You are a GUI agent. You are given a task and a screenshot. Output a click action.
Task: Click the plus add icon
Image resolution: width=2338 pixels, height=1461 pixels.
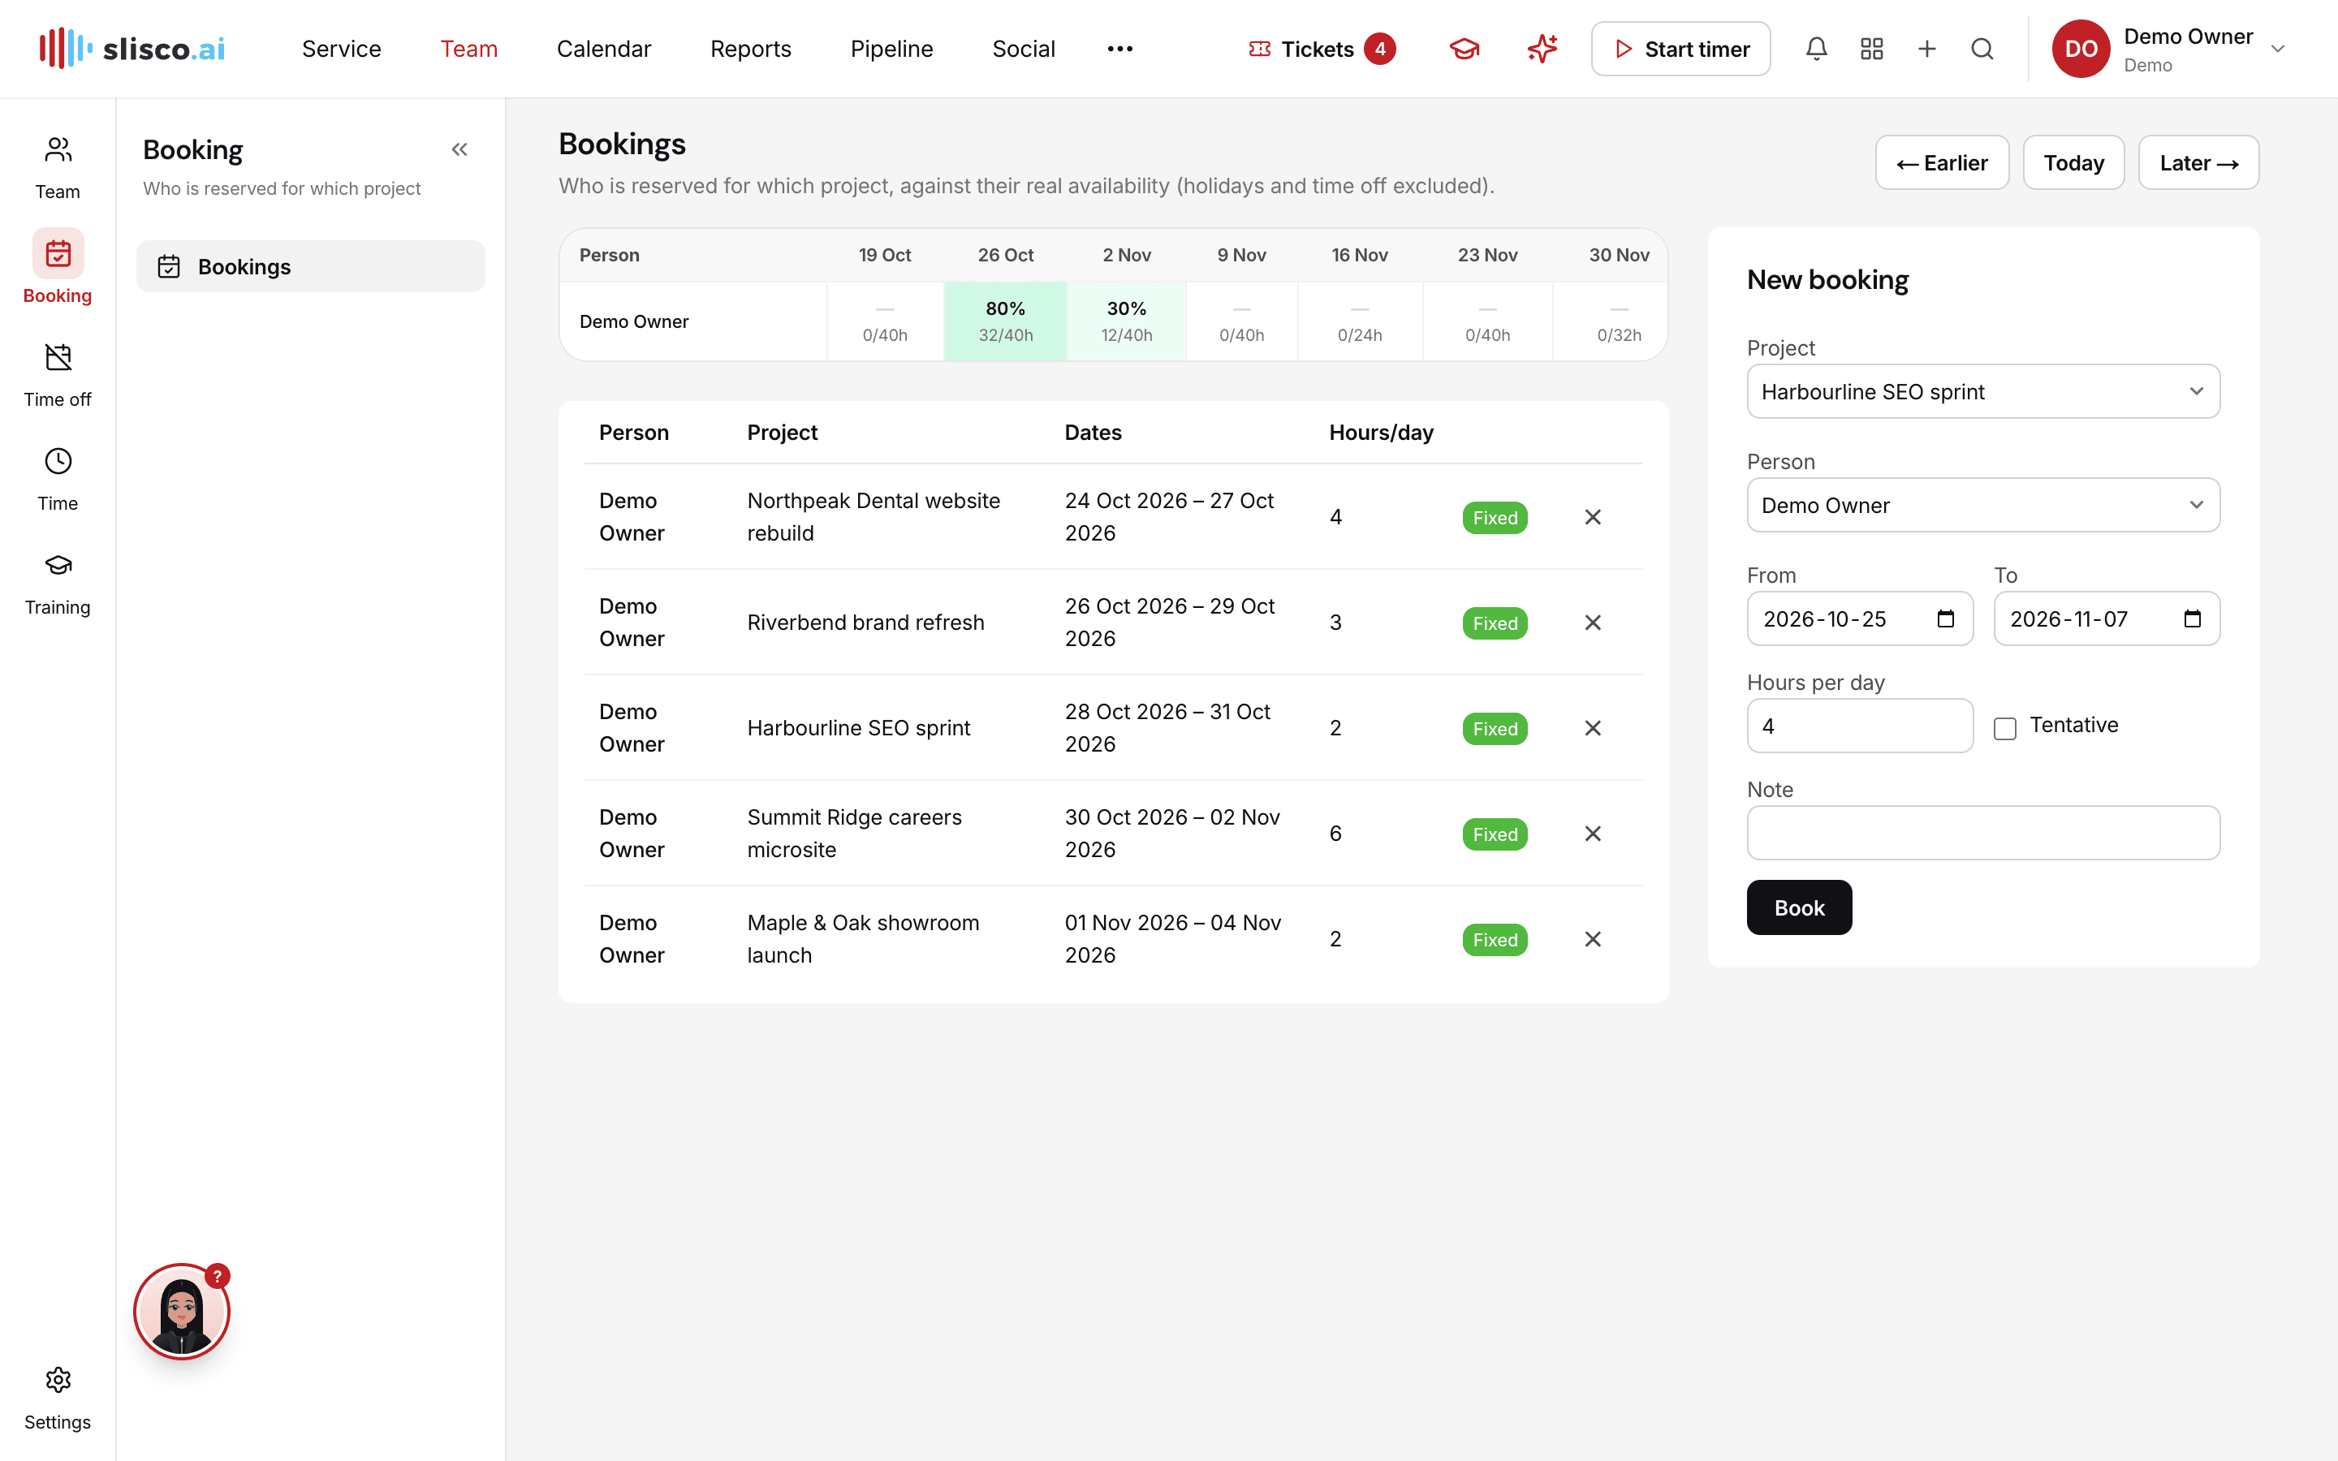pyautogui.click(x=1926, y=49)
